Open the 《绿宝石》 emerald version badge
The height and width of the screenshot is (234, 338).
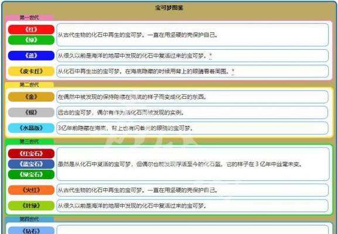(31, 174)
